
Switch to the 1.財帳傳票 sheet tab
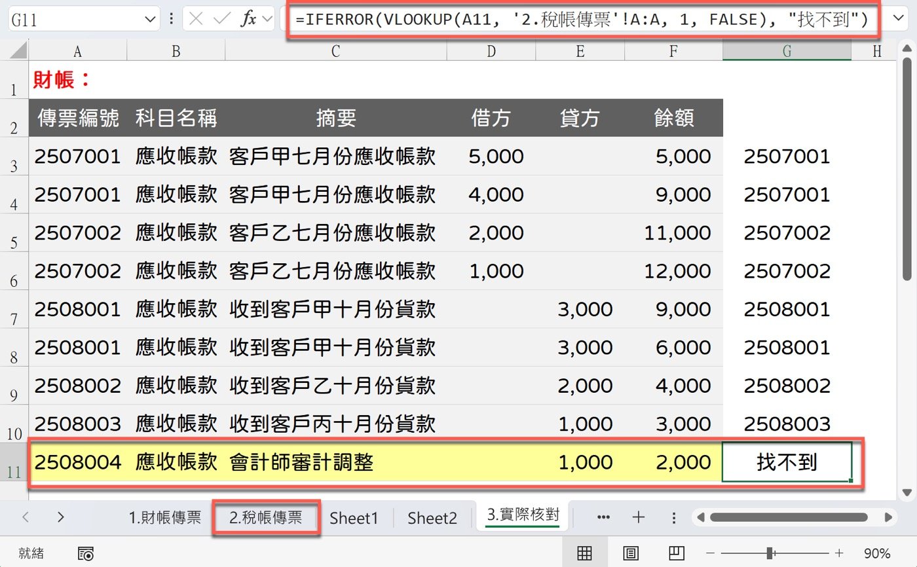[164, 517]
